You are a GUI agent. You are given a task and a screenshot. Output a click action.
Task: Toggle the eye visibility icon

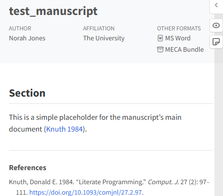tap(216, 25)
